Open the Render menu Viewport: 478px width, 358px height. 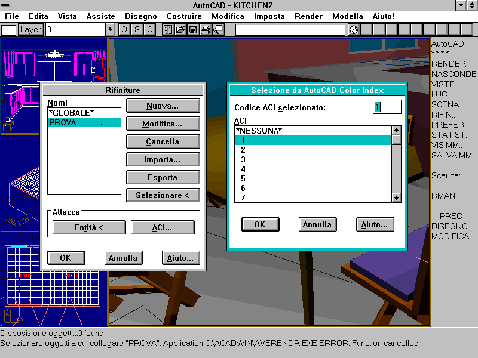pos(308,16)
